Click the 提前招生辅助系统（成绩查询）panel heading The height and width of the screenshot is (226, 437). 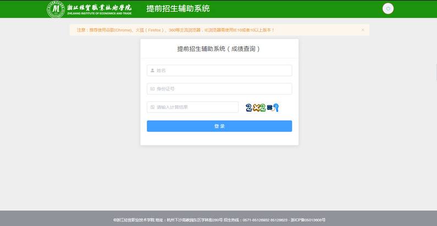[219, 49]
